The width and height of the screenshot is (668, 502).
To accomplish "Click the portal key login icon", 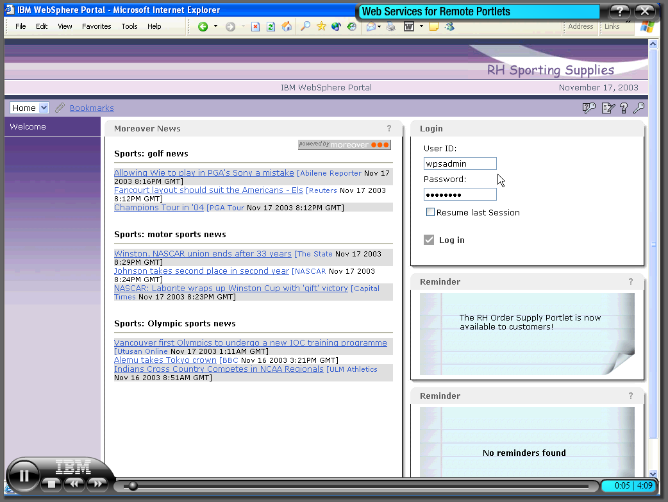I will click(x=639, y=108).
